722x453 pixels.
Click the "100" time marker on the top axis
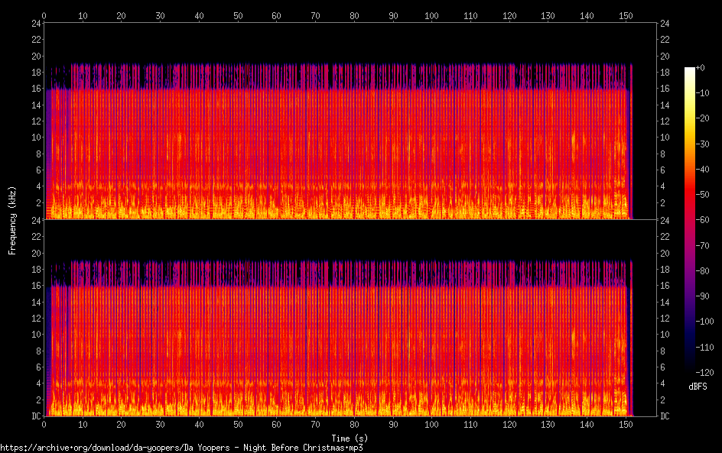pos(431,15)
